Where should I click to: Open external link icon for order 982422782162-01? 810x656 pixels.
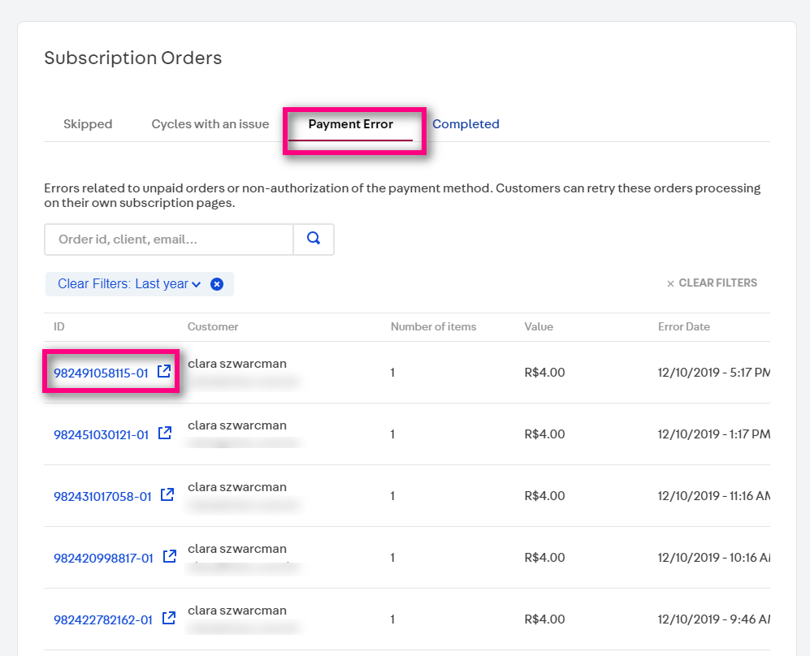tap(169, 619)
